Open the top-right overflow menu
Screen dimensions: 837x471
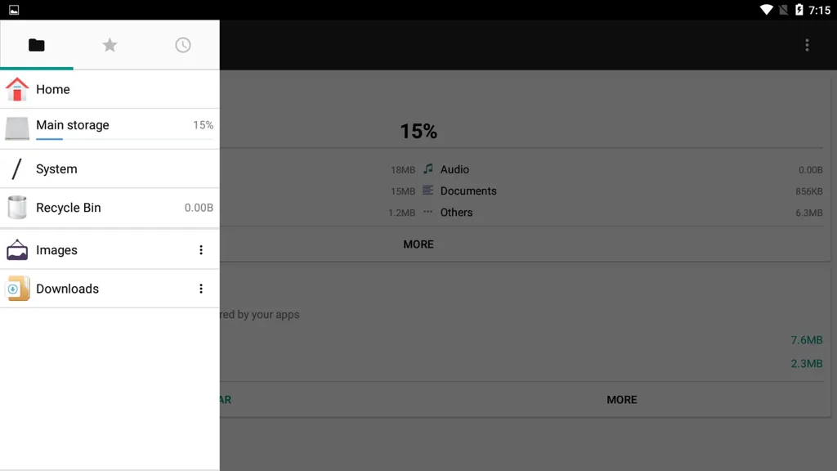coord(807,45)
